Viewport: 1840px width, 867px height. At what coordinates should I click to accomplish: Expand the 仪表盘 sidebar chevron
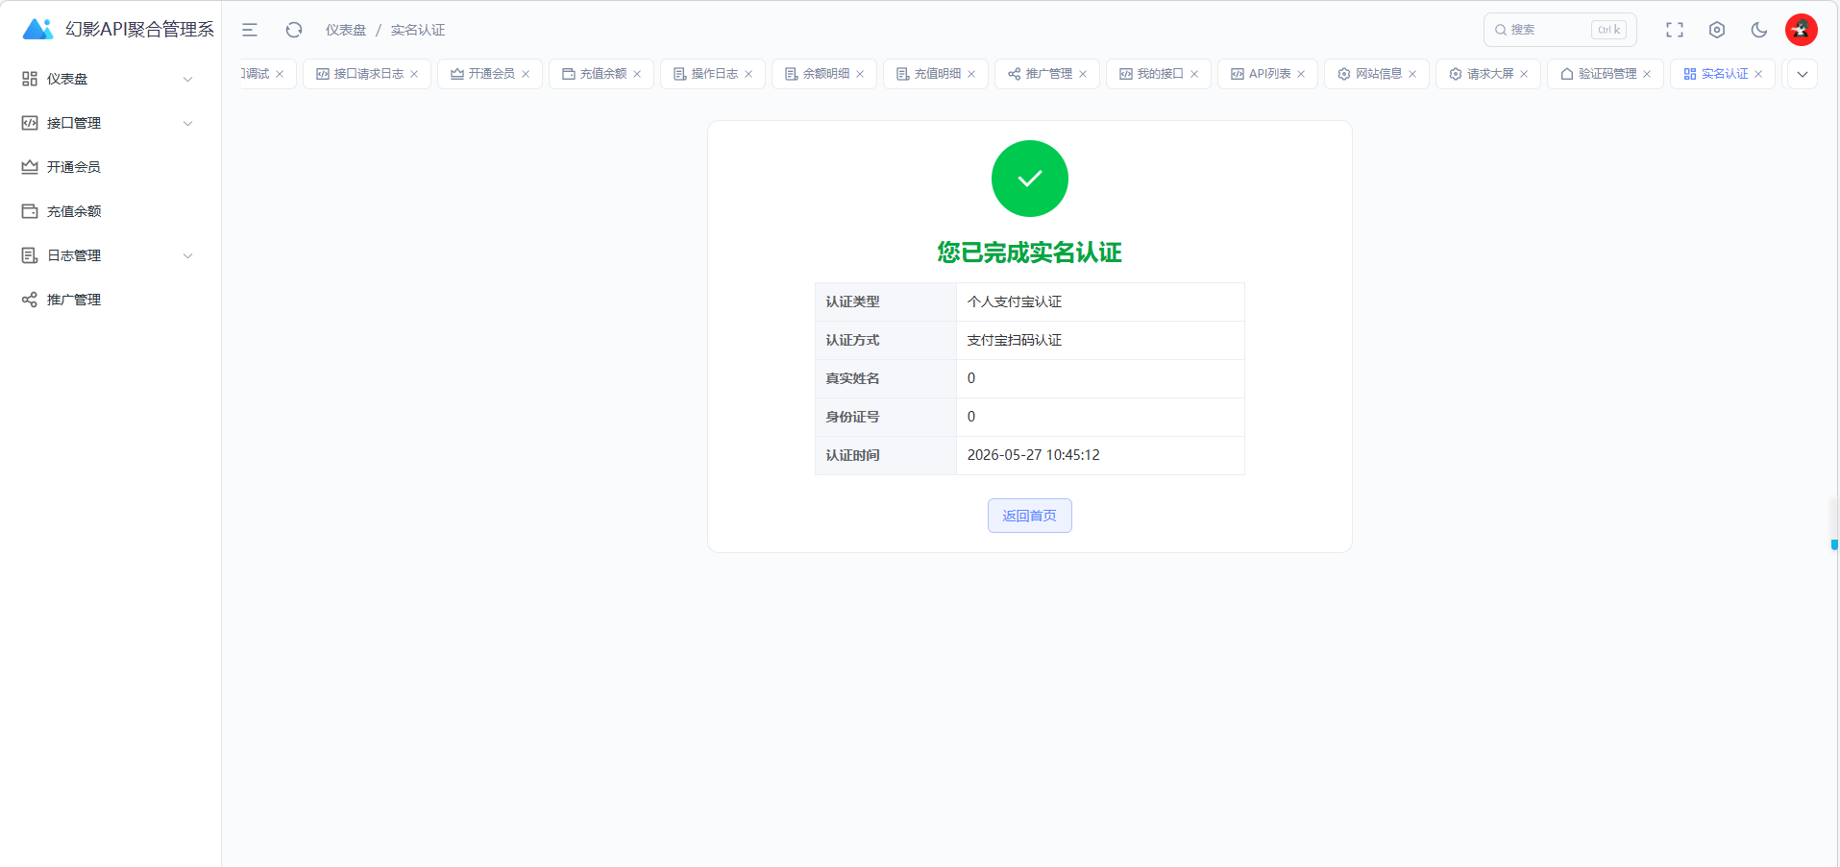pyautogui.click(x=188, y=79)
